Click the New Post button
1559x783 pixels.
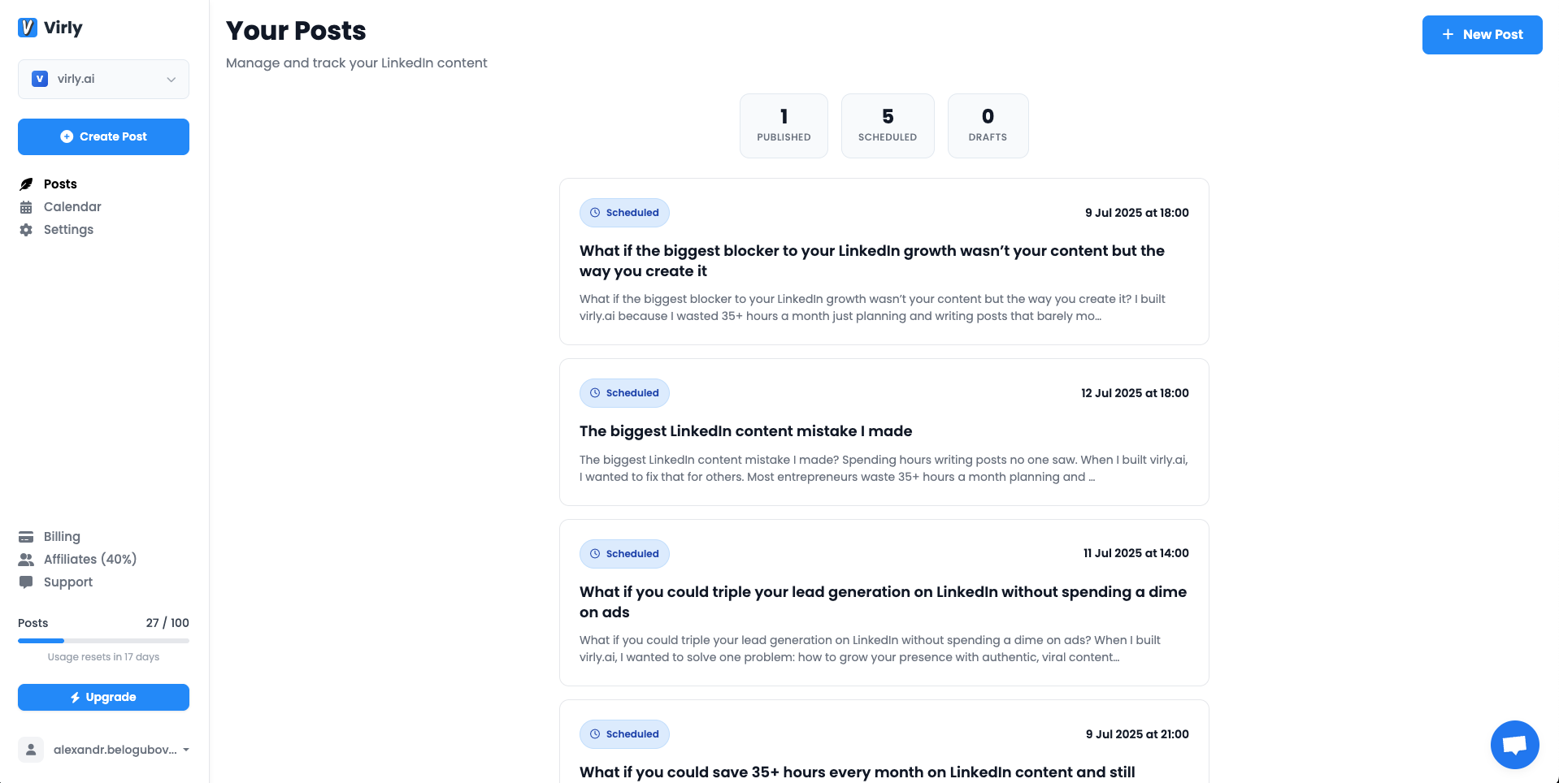point(1482,35)
